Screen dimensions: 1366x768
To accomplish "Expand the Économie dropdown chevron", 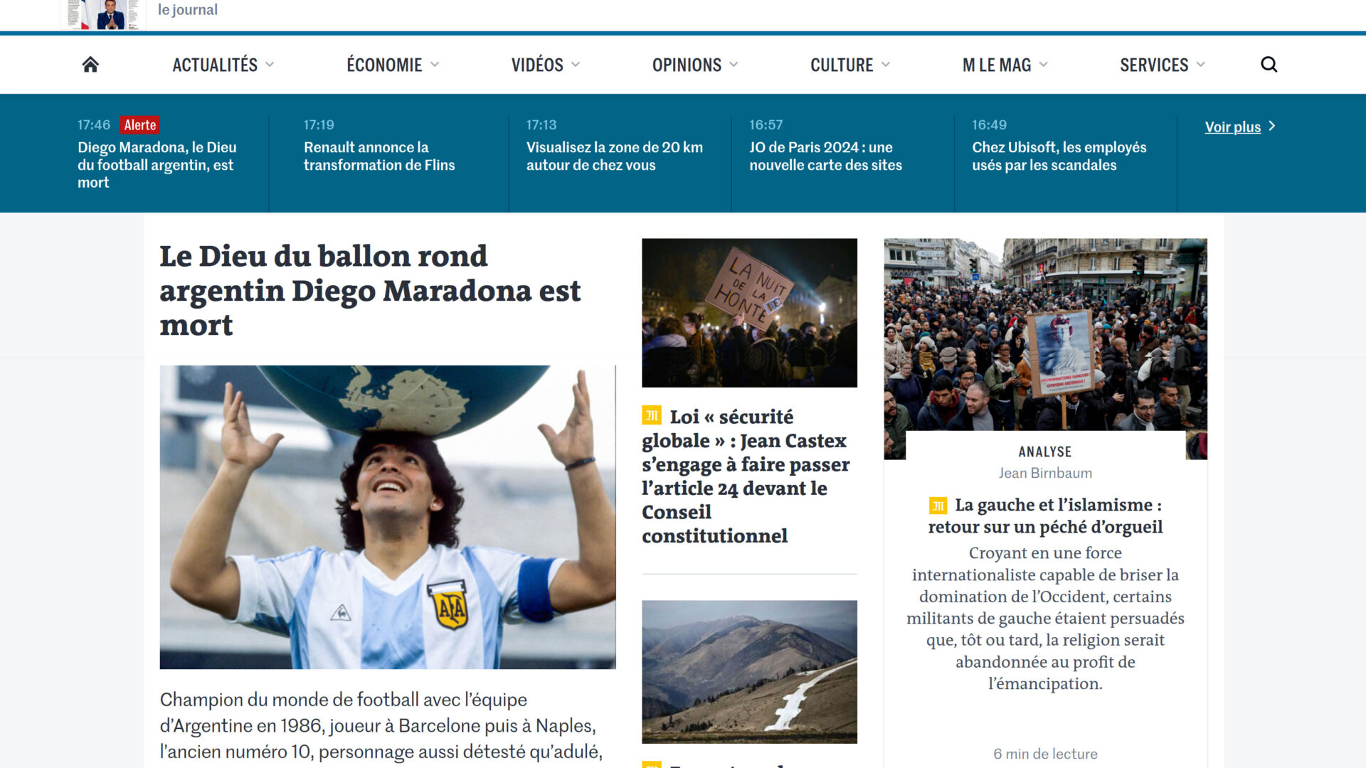I will point(435,65).
